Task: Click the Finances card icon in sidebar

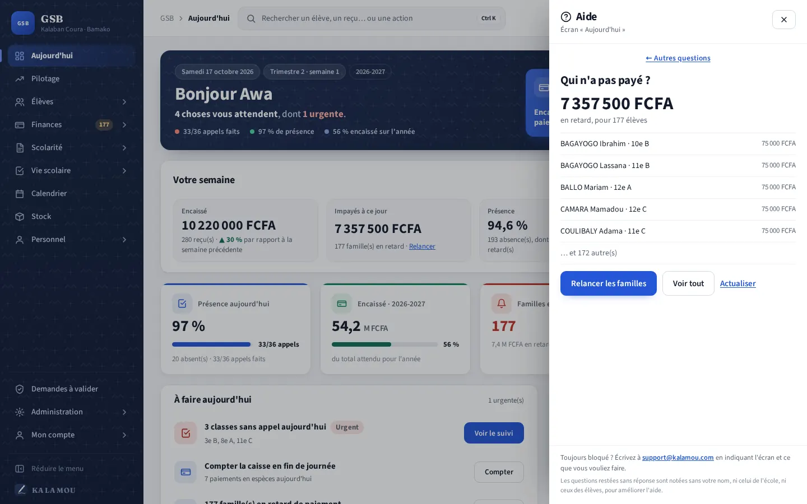Action: 20,125
